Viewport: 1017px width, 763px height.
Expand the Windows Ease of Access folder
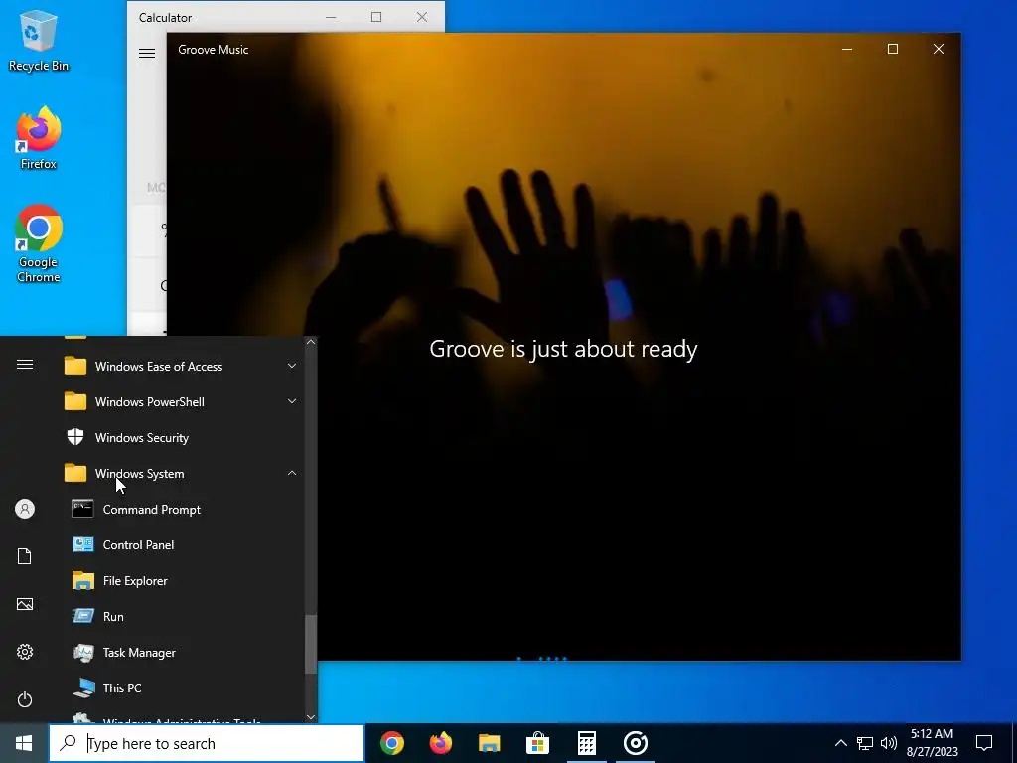pyautogui.click(x=179, y=367)
